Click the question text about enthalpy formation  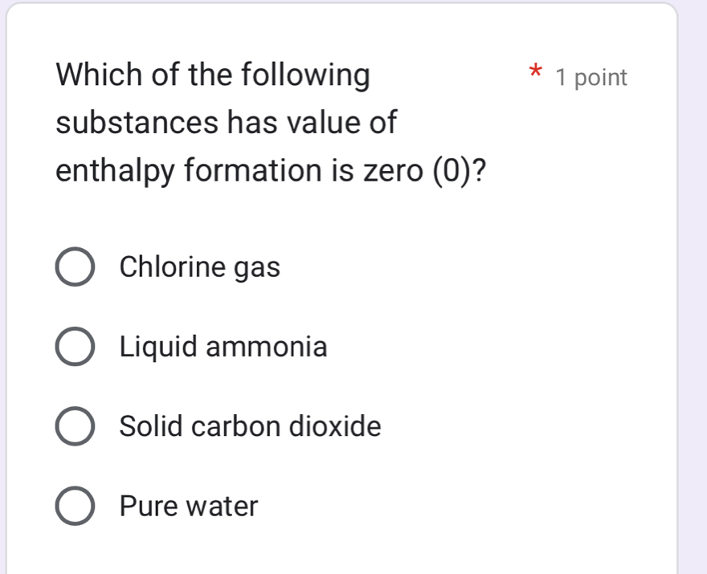(273, 122)
